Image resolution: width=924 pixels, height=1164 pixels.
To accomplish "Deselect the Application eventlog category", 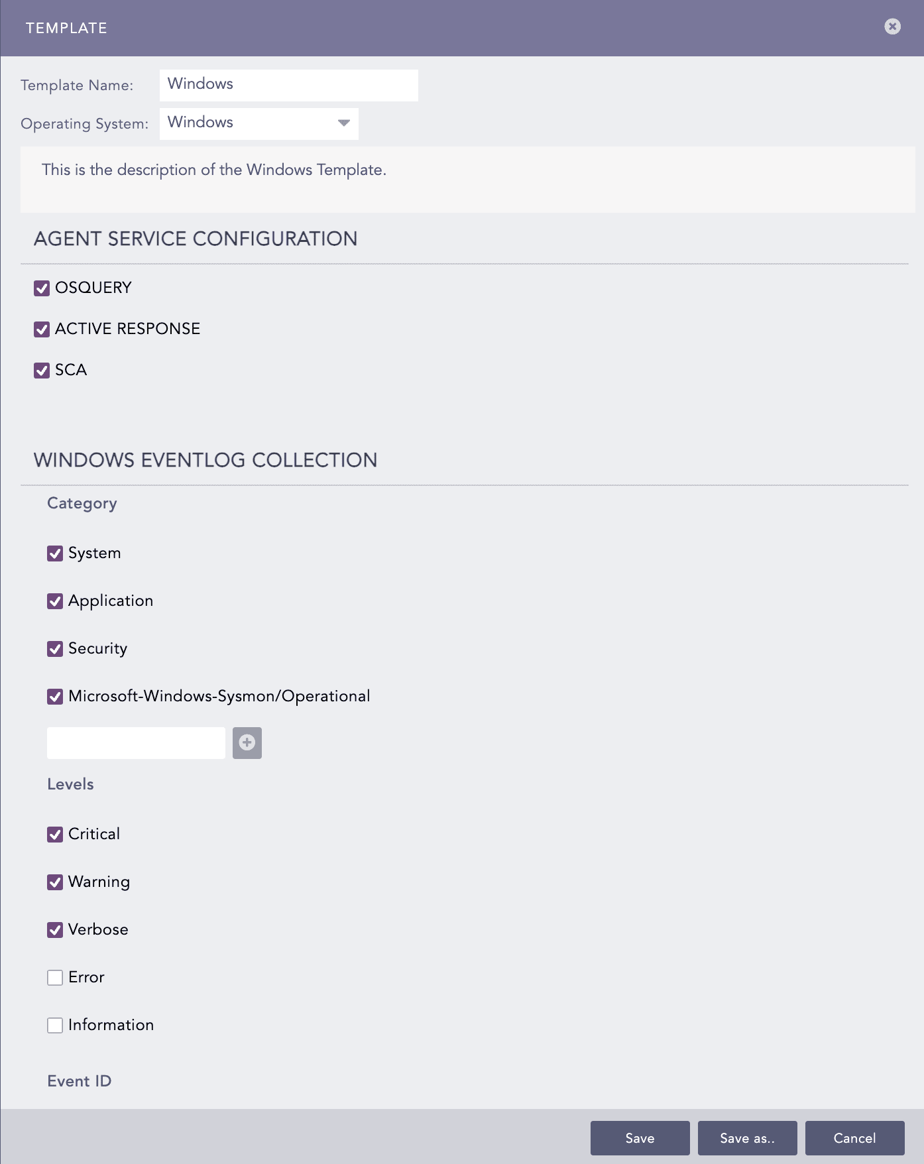I will (x=55, y=601).
